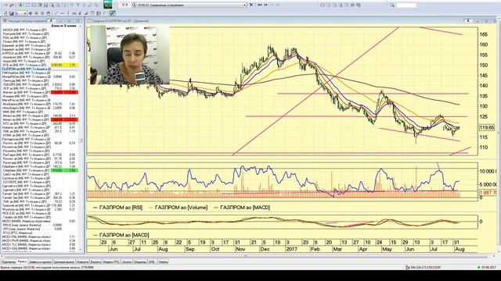Open the Заявки и сделки tab
The width and height of the screenshot is (501, 281).
[40, 261]
